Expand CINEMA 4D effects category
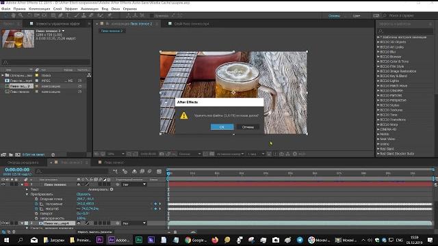This screenshot has width=438, height=246. (x=378, y=129)
